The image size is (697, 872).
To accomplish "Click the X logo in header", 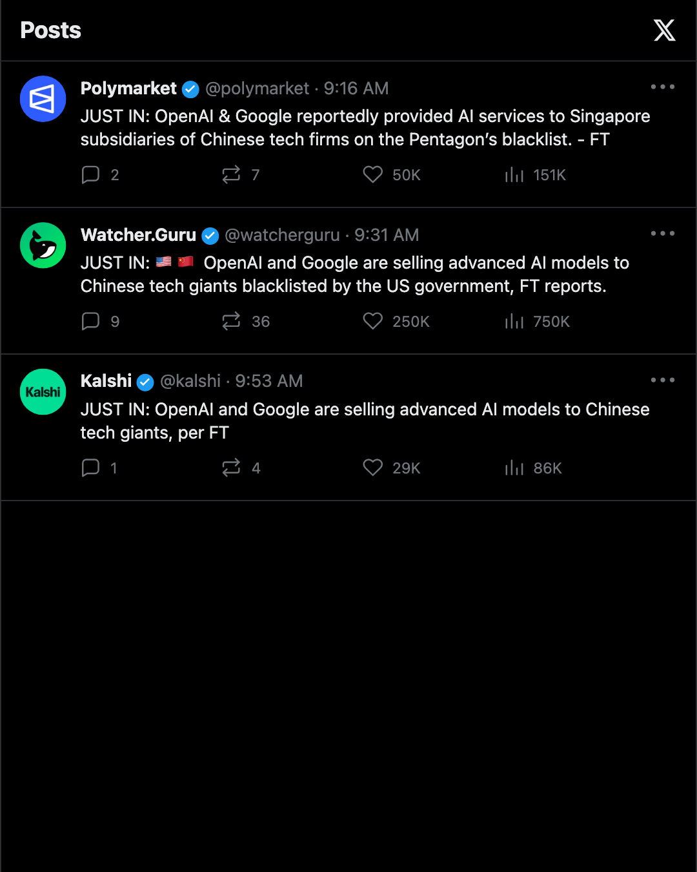I will 664,30.
